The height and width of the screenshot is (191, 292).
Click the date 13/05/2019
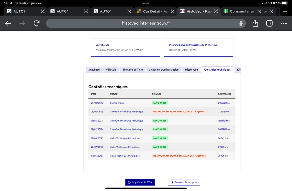click(x=97, y=130)
